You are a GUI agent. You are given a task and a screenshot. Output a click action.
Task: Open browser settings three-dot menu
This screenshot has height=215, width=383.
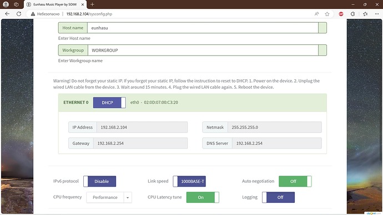pyautogui.click(x=377, y=14)
